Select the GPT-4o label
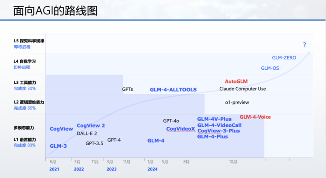This screenshot has height=178, width=326. click(x=171, y=121)
